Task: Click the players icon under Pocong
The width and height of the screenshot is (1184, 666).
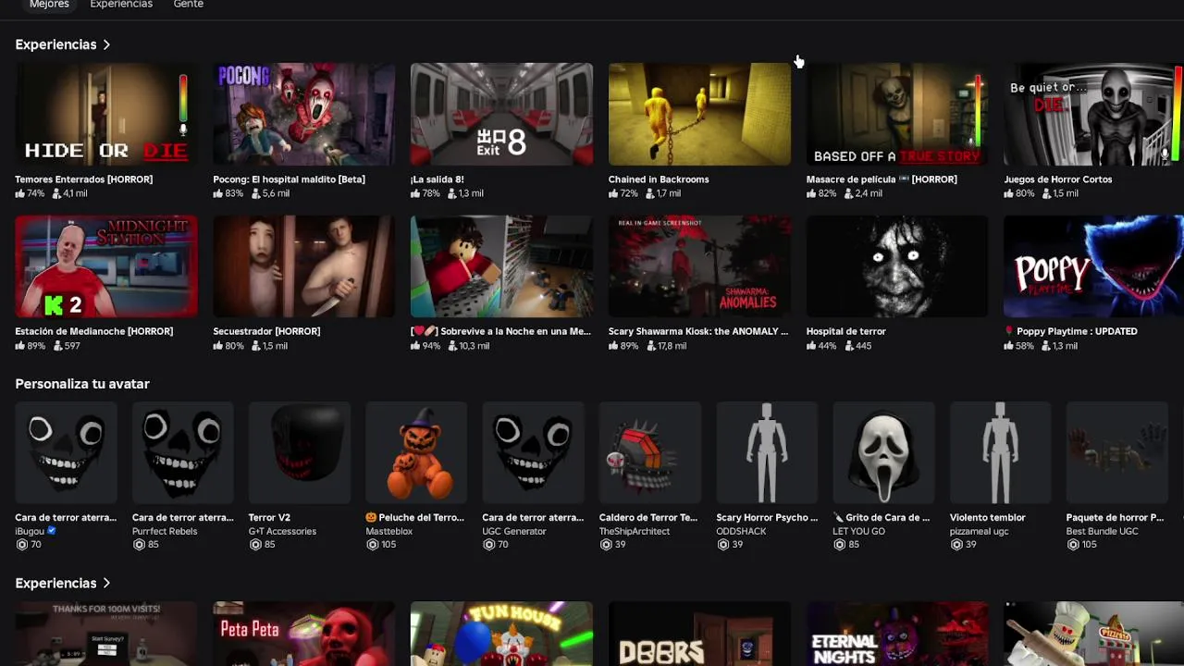Action: coord(254,193)
